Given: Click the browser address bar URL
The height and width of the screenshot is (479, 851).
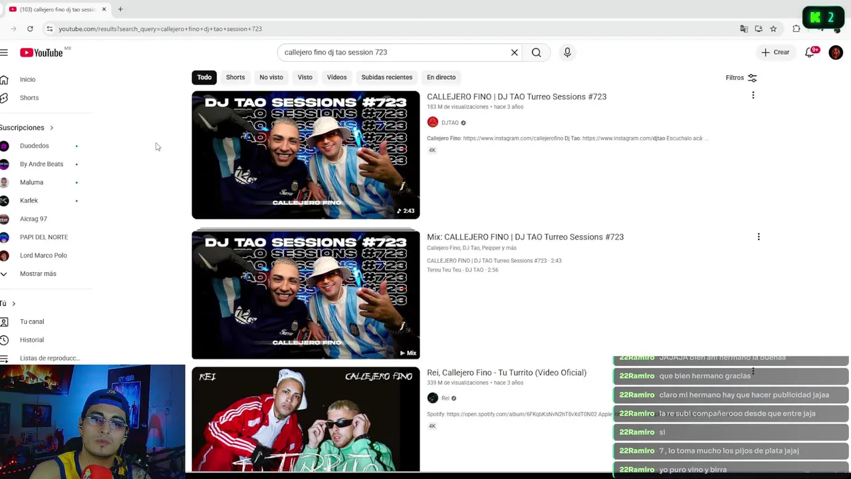Looking at the screenshot, I should tap(160, 29).
